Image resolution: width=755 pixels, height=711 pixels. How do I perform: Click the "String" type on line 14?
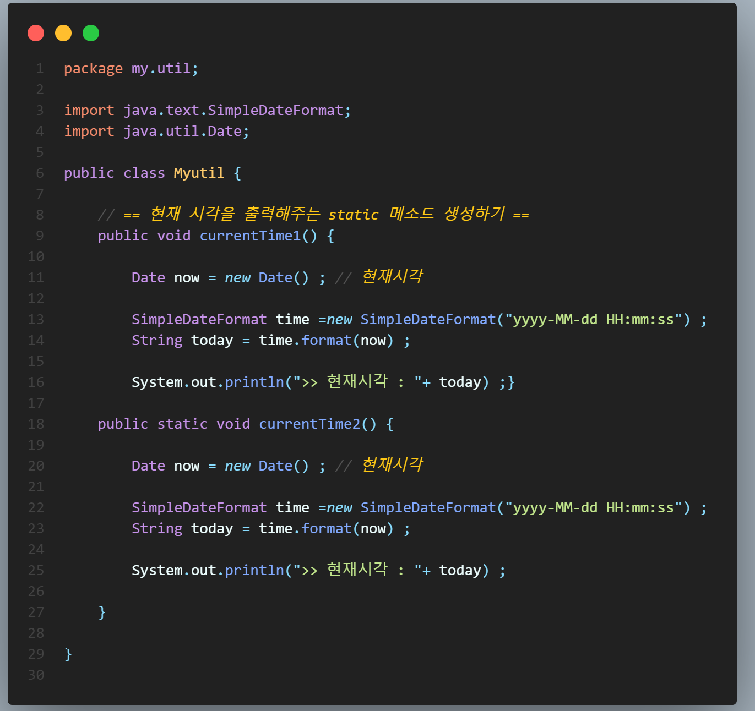pyautogui.click(x=157, y=341)
